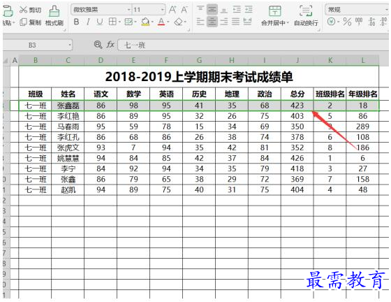Click the 语文 header cell
Screen dimensions: 391x302
pyautogui.click(x=101, y=94)
